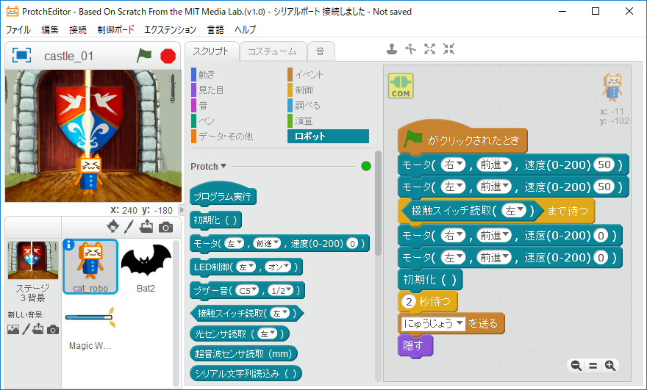Image resolution: width=647 pixels, height=390 pixels.
Task: Open 左 dropdown in palette 接触スイッチ読取 block
Action: click(x=281, y=314)
